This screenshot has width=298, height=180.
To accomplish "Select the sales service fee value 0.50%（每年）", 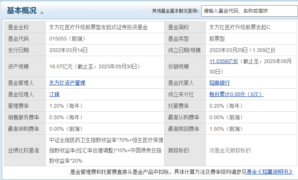I will [66, 117].
